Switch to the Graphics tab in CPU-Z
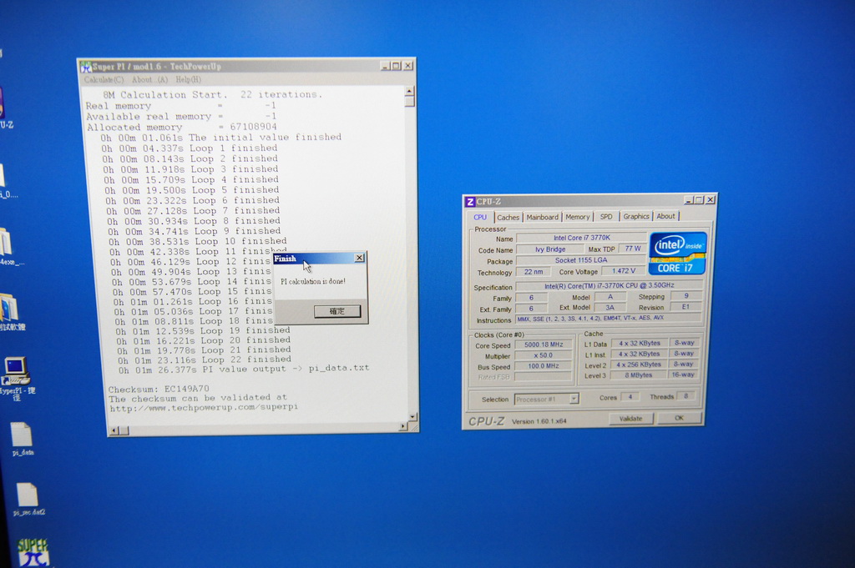Image resolution: width=855 pixels, height=568 pixels. pyautogui.click(x=635, y=216)
